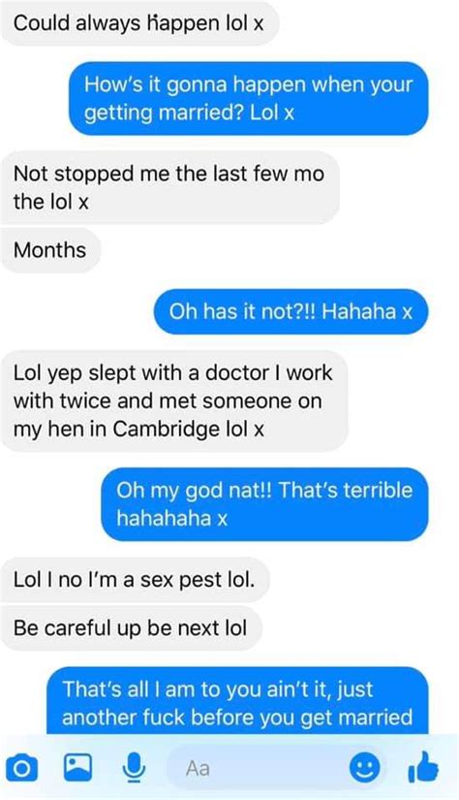Tap the 'Be careful up be next lol' message
This screenshot has height=800, width=459.
coord(131,627)
